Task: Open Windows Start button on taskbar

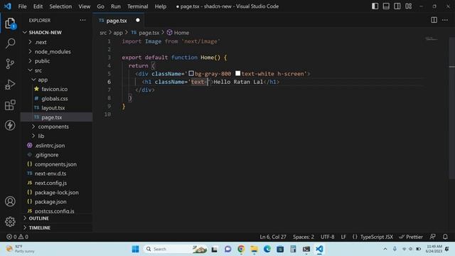Action: point(135,249)
